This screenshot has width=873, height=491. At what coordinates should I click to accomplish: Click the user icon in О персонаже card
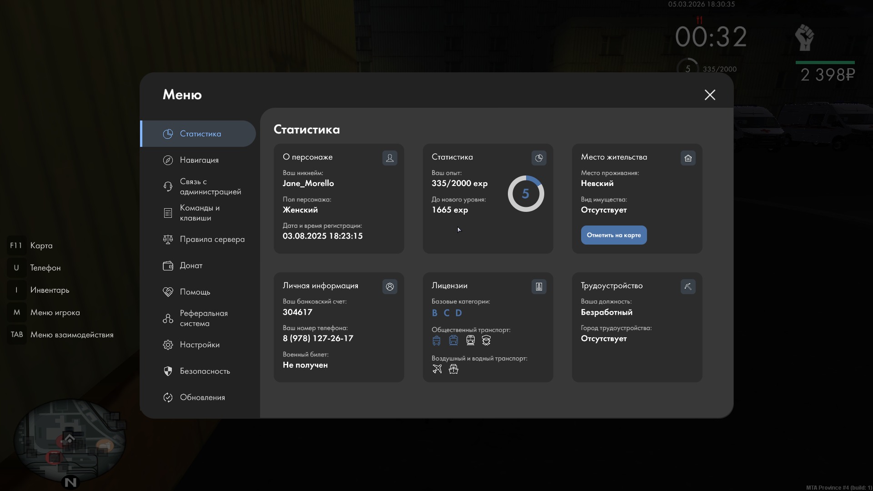[390, 158]
